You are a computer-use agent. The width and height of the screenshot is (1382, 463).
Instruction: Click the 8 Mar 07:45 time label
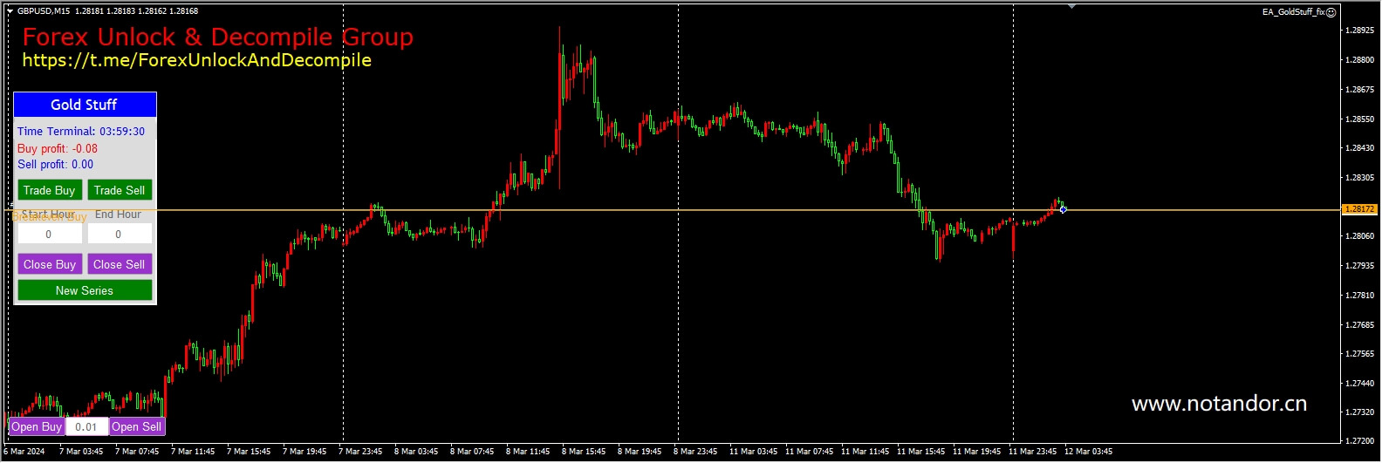472,452
